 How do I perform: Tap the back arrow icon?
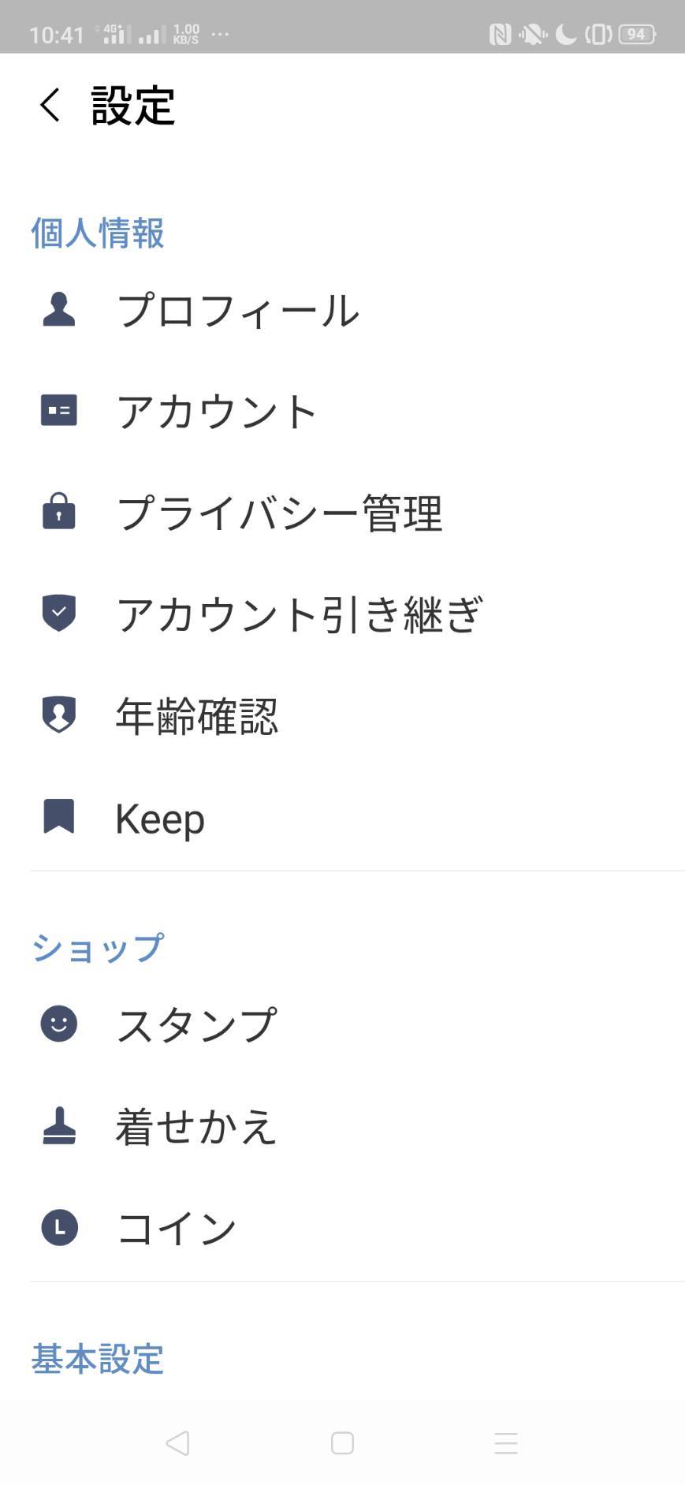coord(50,105)
